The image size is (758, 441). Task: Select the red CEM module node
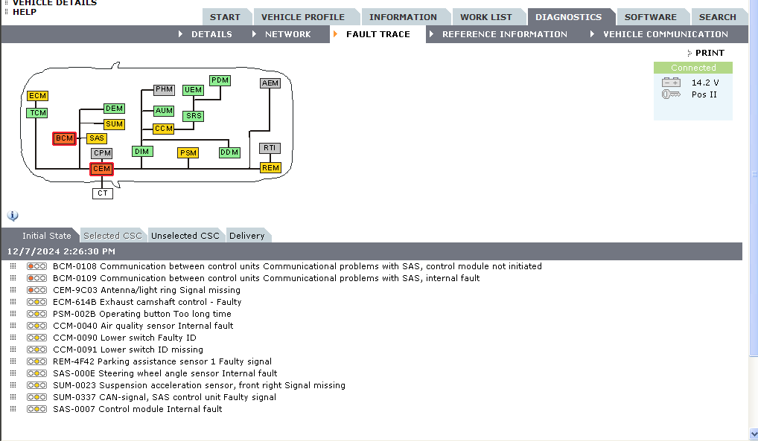coord(101,169)
